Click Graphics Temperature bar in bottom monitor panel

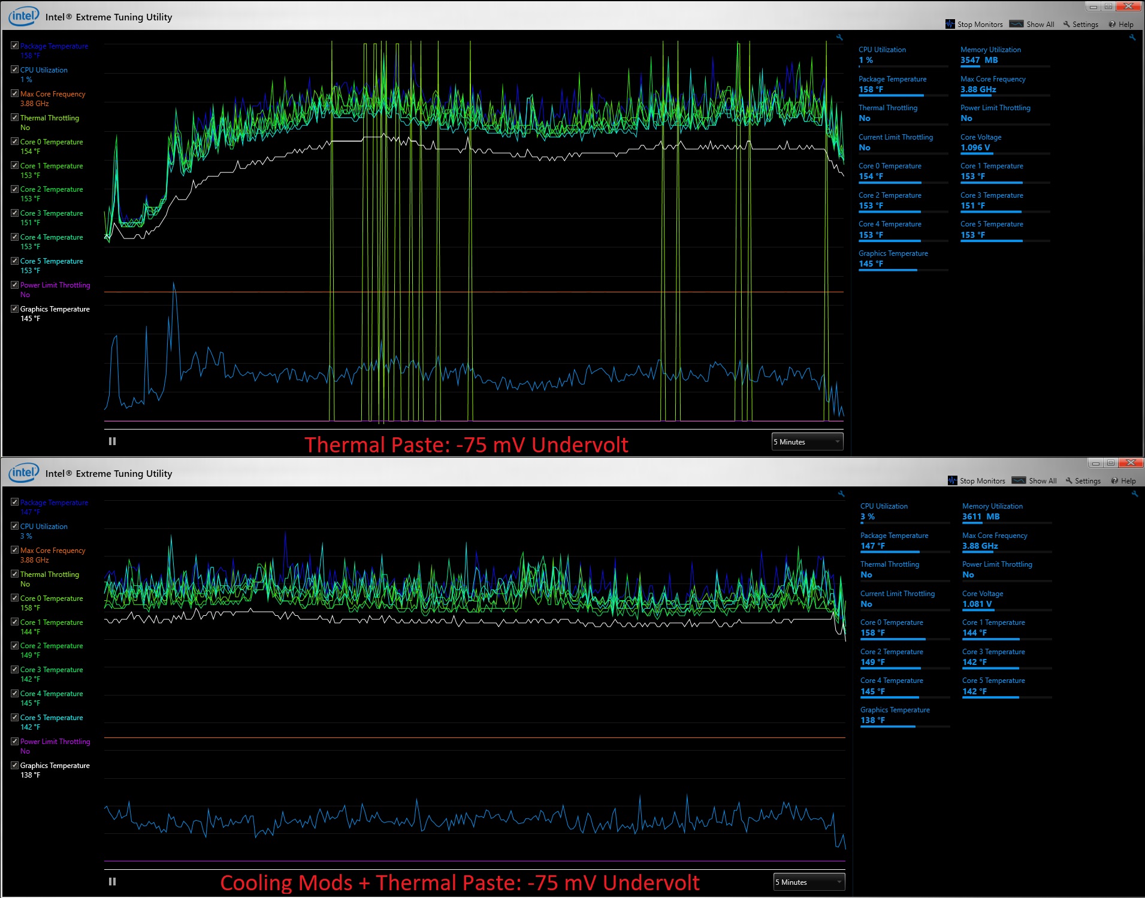point(905,727)
